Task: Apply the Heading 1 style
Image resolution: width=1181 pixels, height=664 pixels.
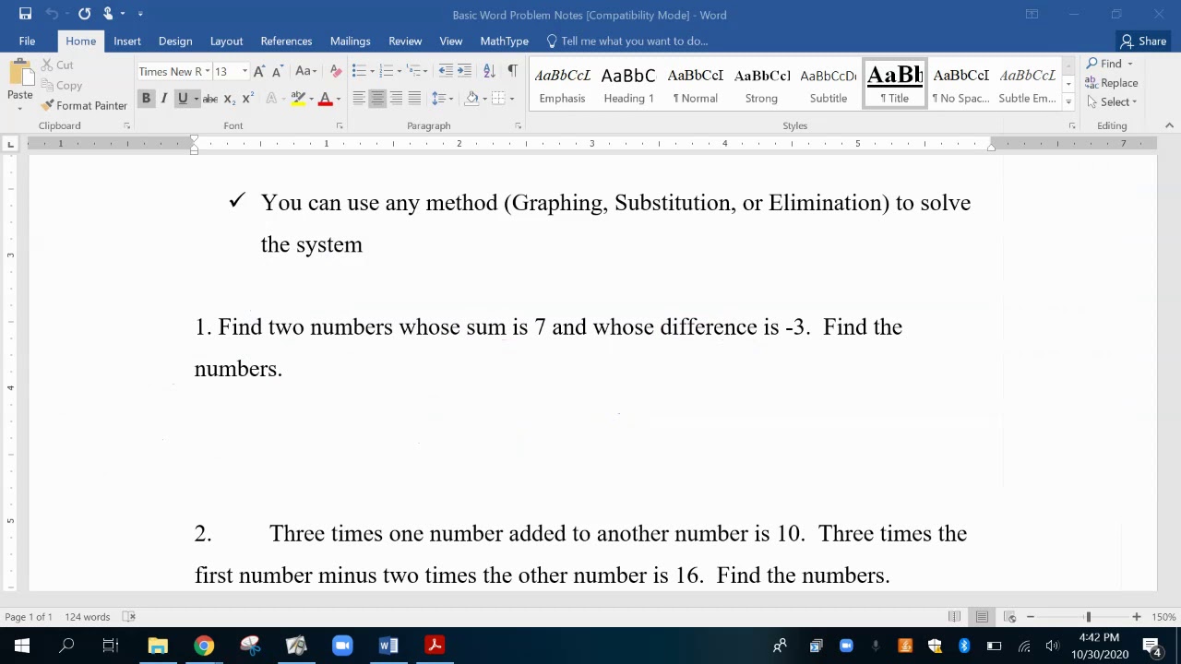Action: click(628, 85)
